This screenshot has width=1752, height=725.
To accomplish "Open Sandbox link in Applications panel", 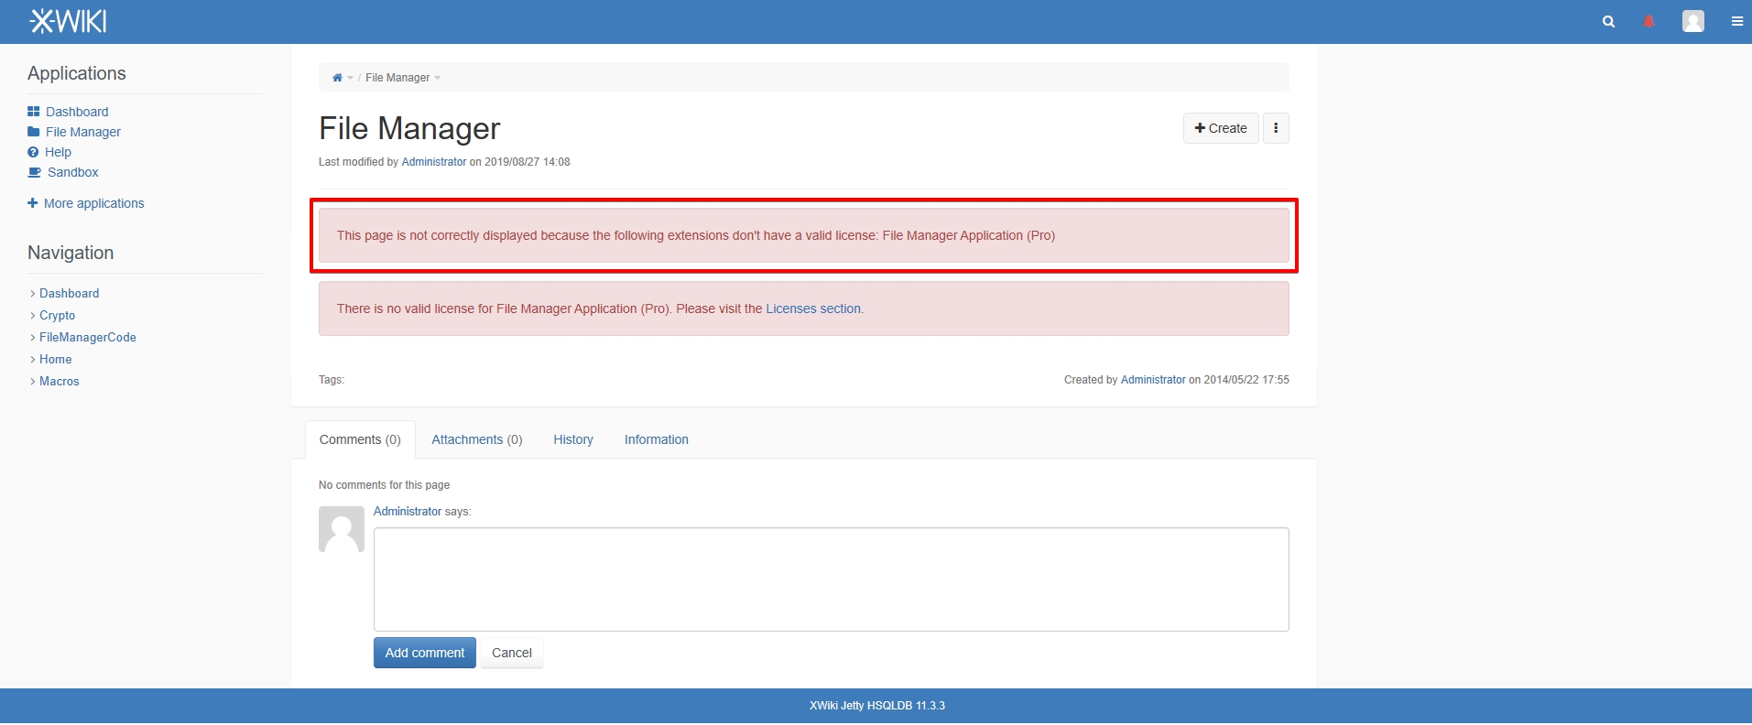I will (x=73, y=172).
